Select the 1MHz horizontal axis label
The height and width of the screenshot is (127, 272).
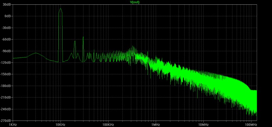tap(156, 125)
